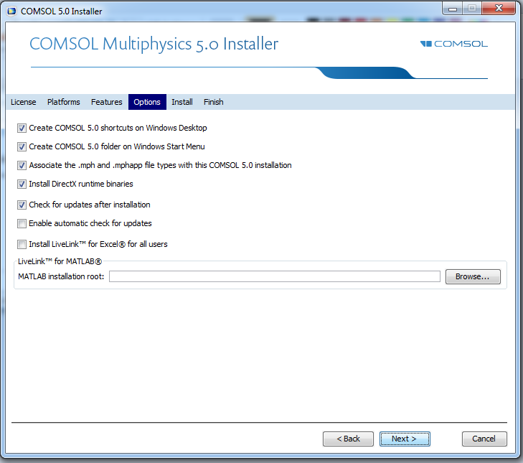This screenshot has height=463, width=523.
Task: Check Install LiveLink for Excel for all users
Action: 22,245
